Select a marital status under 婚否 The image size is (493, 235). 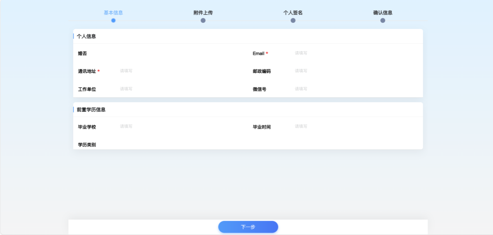click(129, 53)
